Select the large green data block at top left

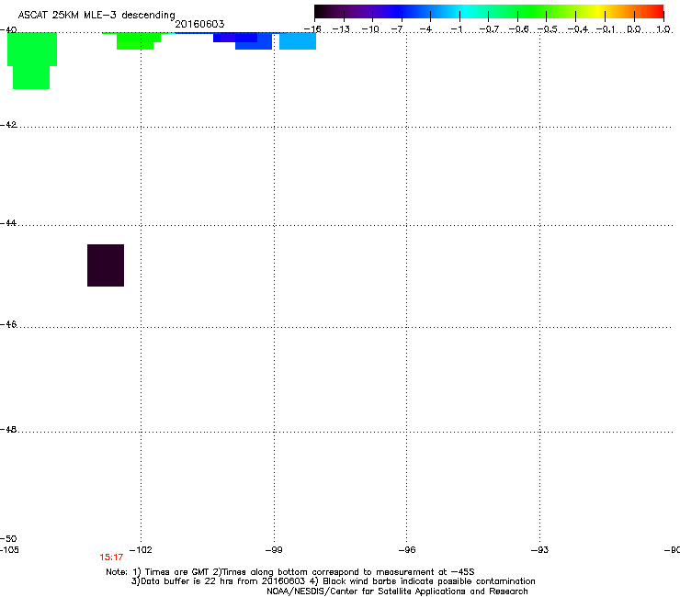(x=31, y=61)
